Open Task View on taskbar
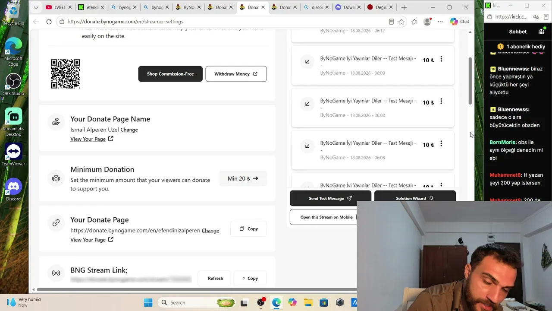Screen dimensions: 552x311 pyautogui.click(x=244, y=302)
